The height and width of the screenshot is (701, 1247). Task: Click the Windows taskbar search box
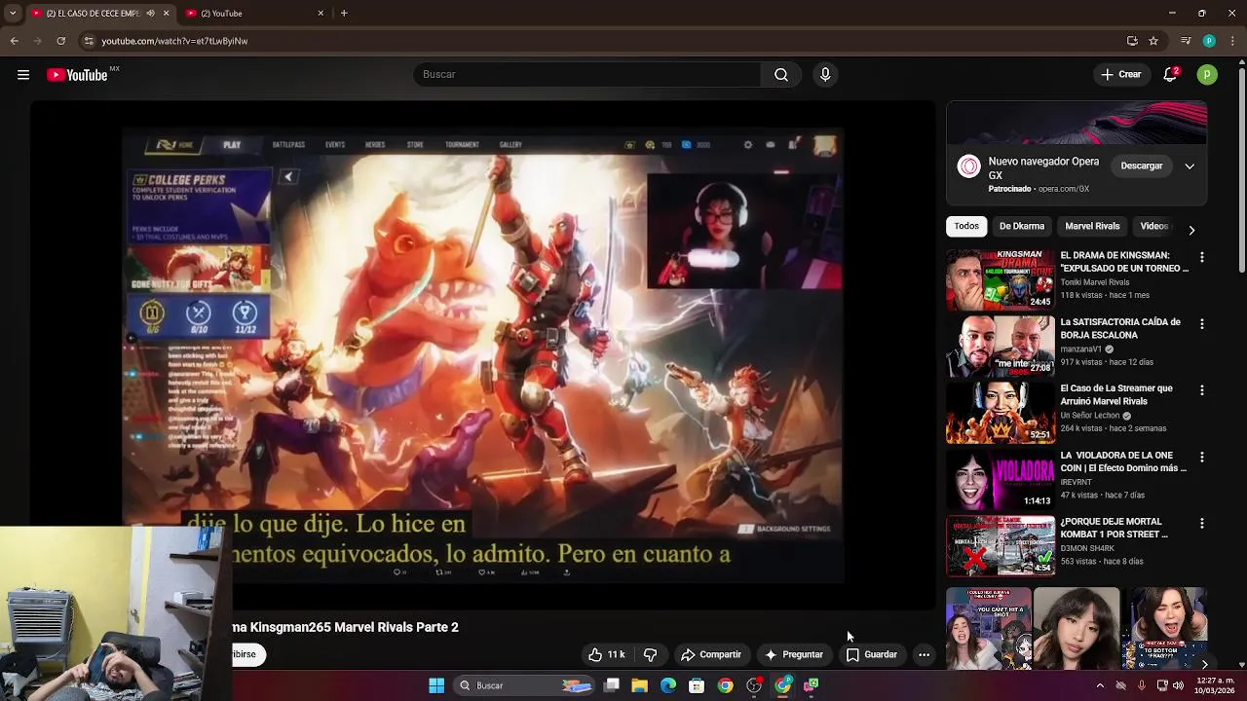point(526,685)
